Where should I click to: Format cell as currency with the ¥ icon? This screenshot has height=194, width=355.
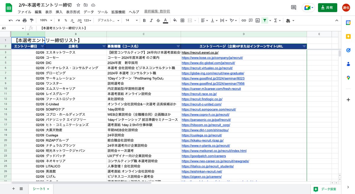[x=59, y=20]
